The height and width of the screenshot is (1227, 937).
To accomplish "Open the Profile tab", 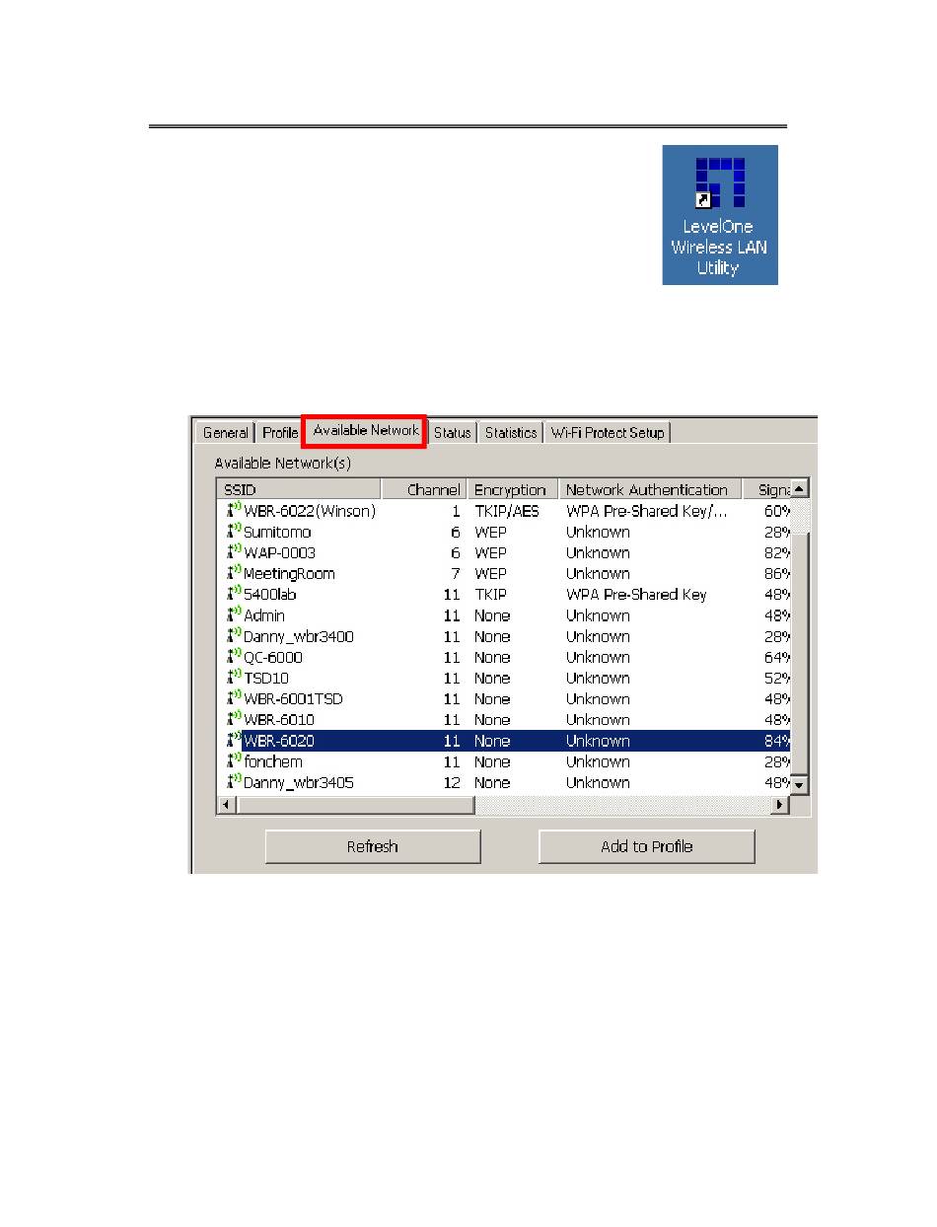I will [280, 432].
